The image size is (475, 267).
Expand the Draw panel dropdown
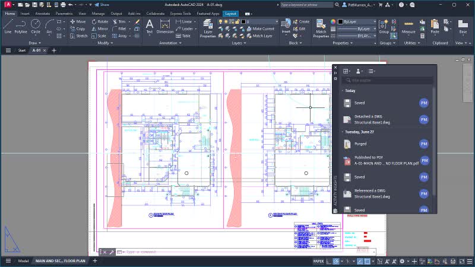point(34,43)
